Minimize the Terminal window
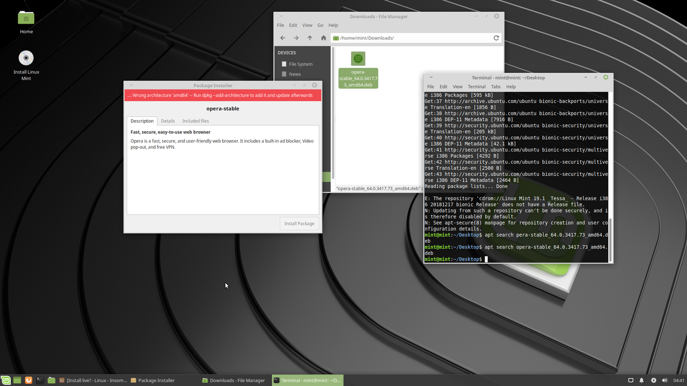This screenshot has height=386, width=687. click(x=586, y=77)
